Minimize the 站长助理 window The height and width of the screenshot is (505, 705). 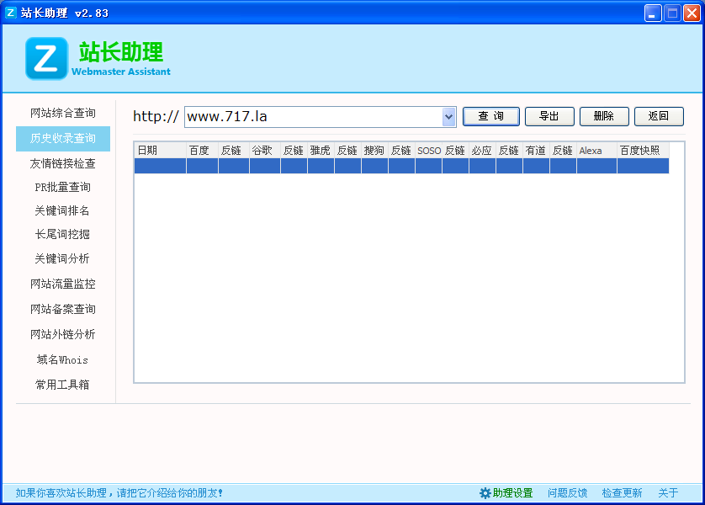(652, 13)
